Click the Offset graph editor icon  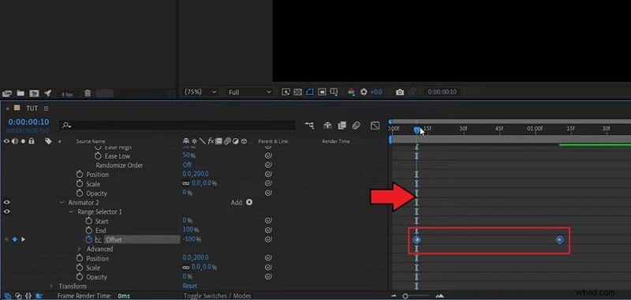point(98,240)
